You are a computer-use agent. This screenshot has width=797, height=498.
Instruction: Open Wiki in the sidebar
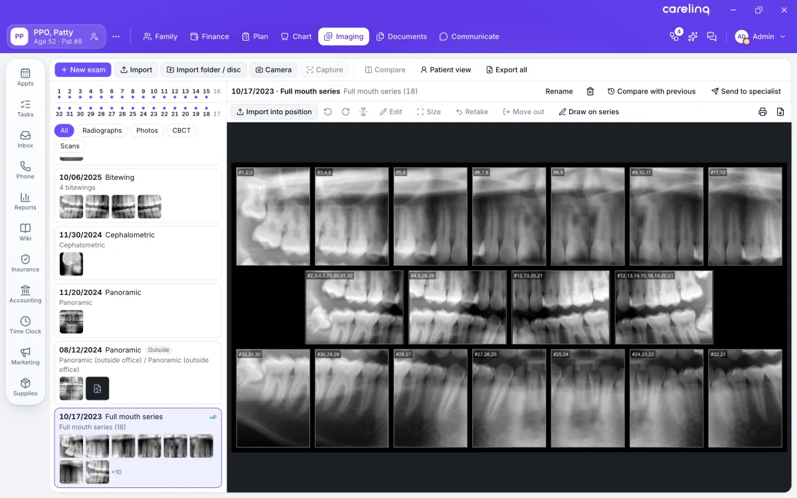[x=25, y=232]
